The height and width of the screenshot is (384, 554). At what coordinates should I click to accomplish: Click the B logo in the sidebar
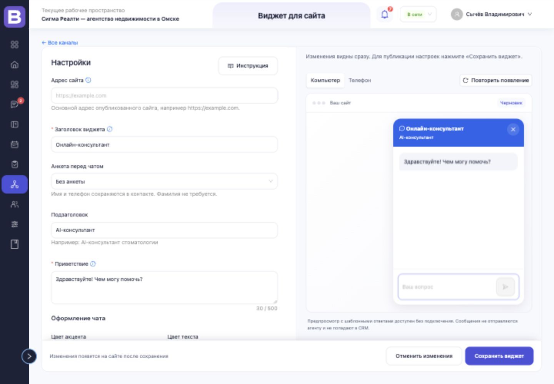tap(15, 17)
